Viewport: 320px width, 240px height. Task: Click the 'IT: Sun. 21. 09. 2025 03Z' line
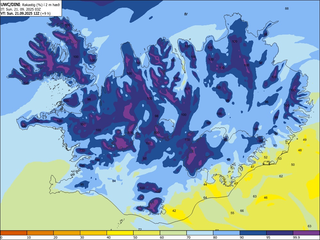(20, 9)
